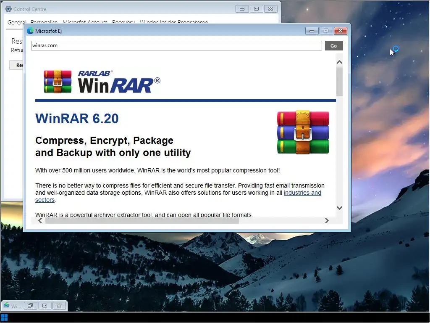Click the right arrow of the horizontal scrollbar
The image size is (430, 323).
coord(327,220)
